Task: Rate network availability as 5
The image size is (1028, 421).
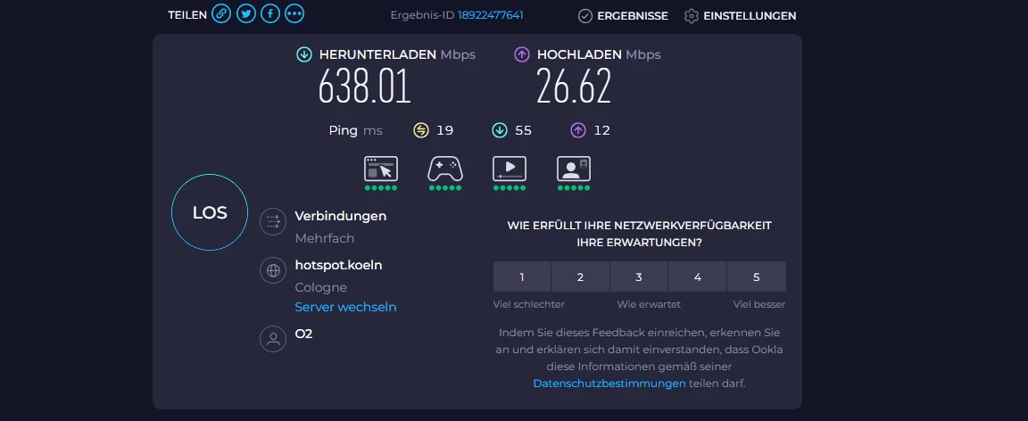Action: click(x=757, y=277)
